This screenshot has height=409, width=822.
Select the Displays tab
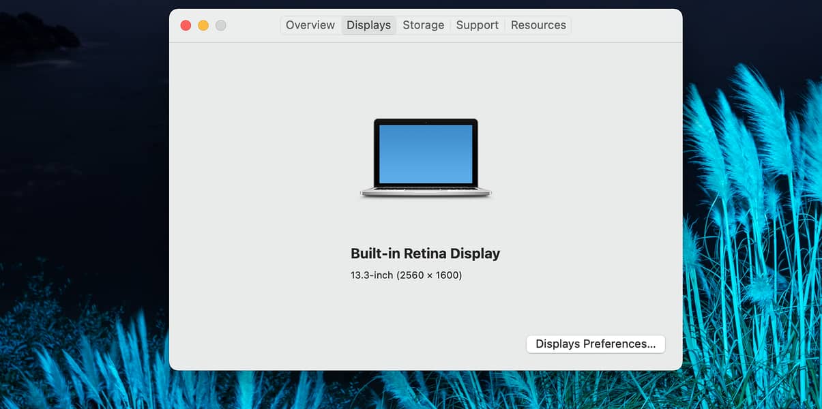368,25
